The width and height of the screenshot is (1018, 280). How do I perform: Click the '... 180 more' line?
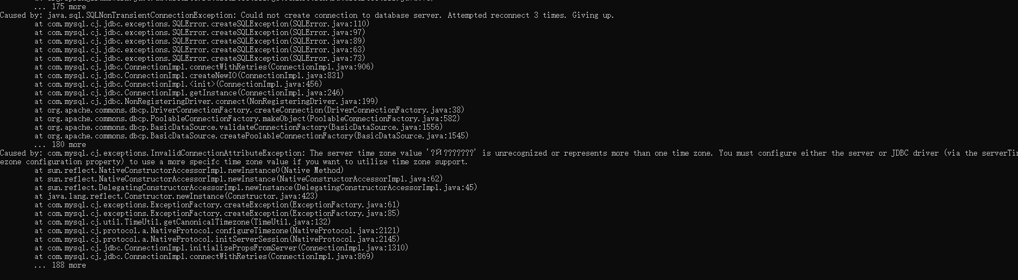tap(60, 144)
